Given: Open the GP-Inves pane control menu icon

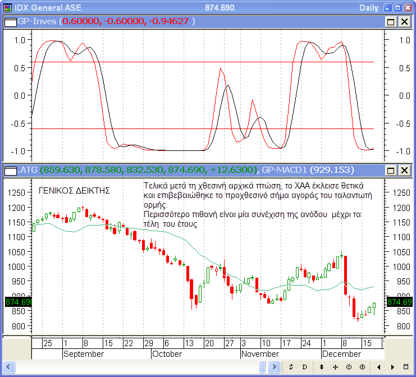Looking at the screenshot, I should [10, 21].
